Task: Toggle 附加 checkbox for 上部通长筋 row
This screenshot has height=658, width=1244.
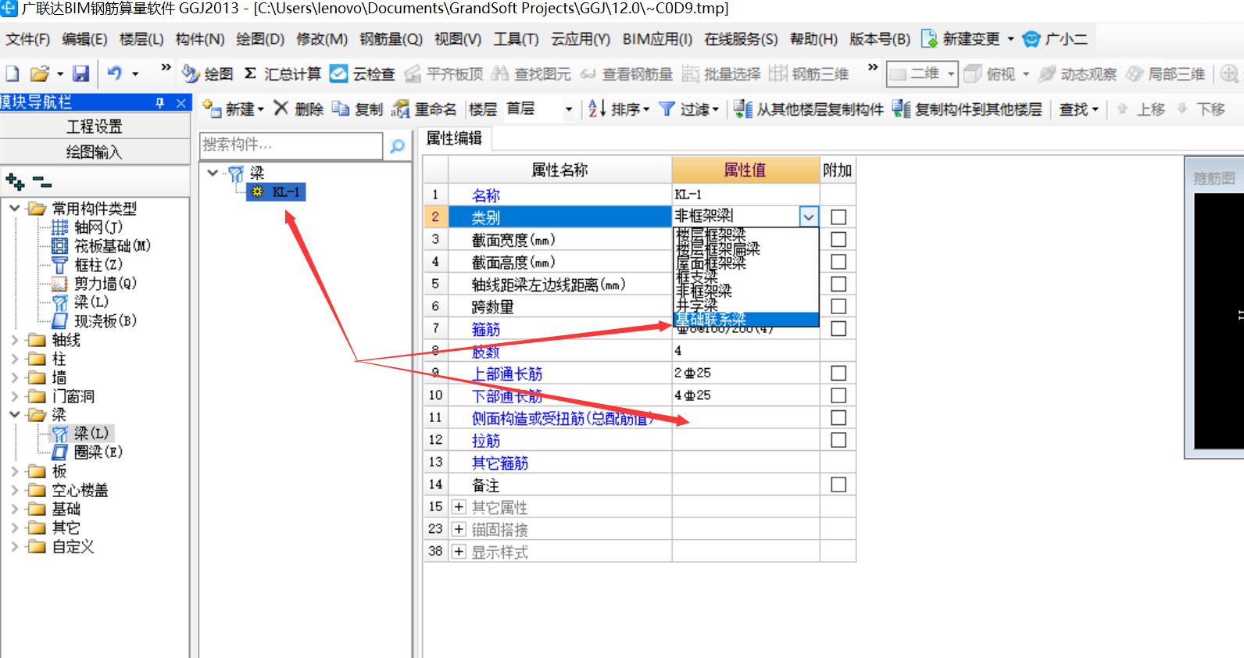Action: [x=838, y=373]
